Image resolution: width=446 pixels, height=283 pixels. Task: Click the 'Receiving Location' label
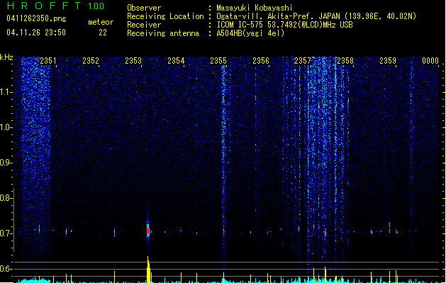click(x=165, y=16)
